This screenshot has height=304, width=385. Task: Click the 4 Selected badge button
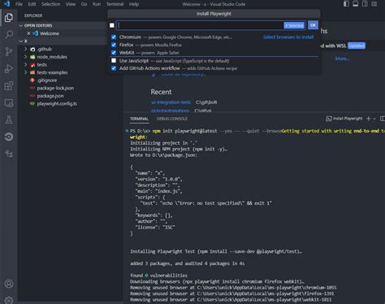click(x=294, y=25)
